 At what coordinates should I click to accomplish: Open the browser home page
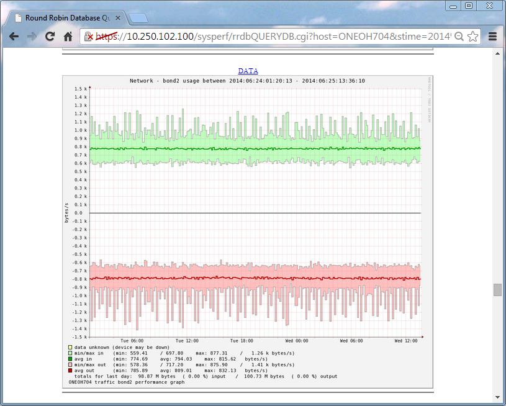click(67, 37)
